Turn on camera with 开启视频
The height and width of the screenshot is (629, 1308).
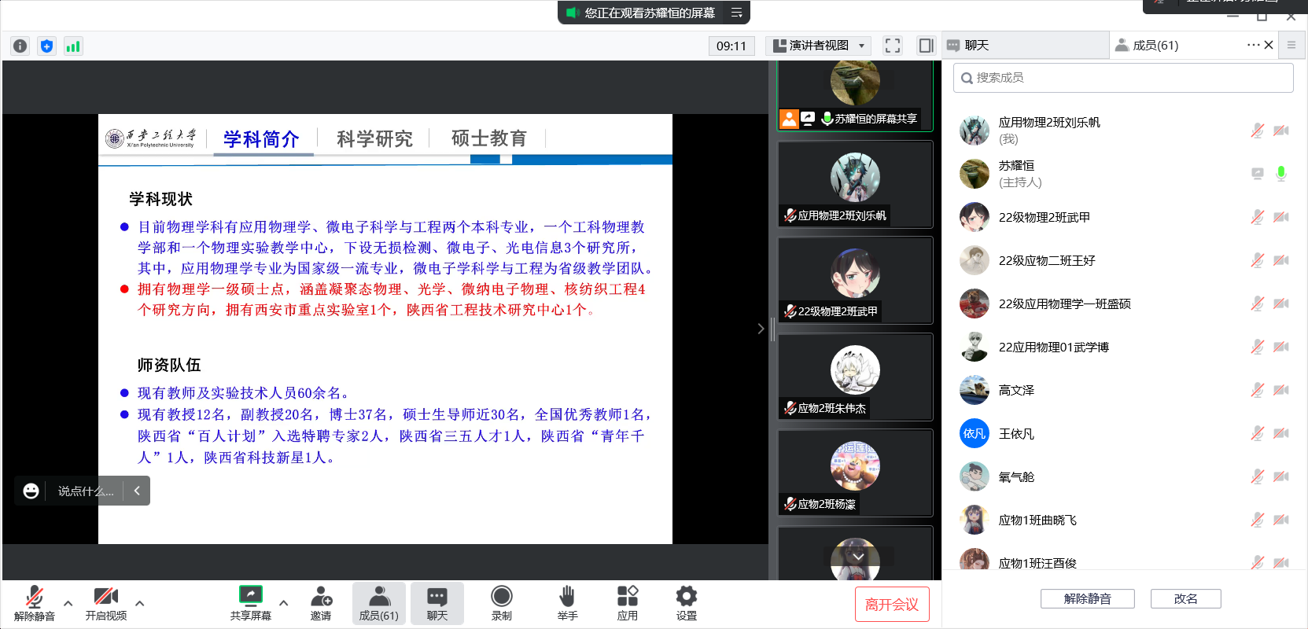(106, 603)
